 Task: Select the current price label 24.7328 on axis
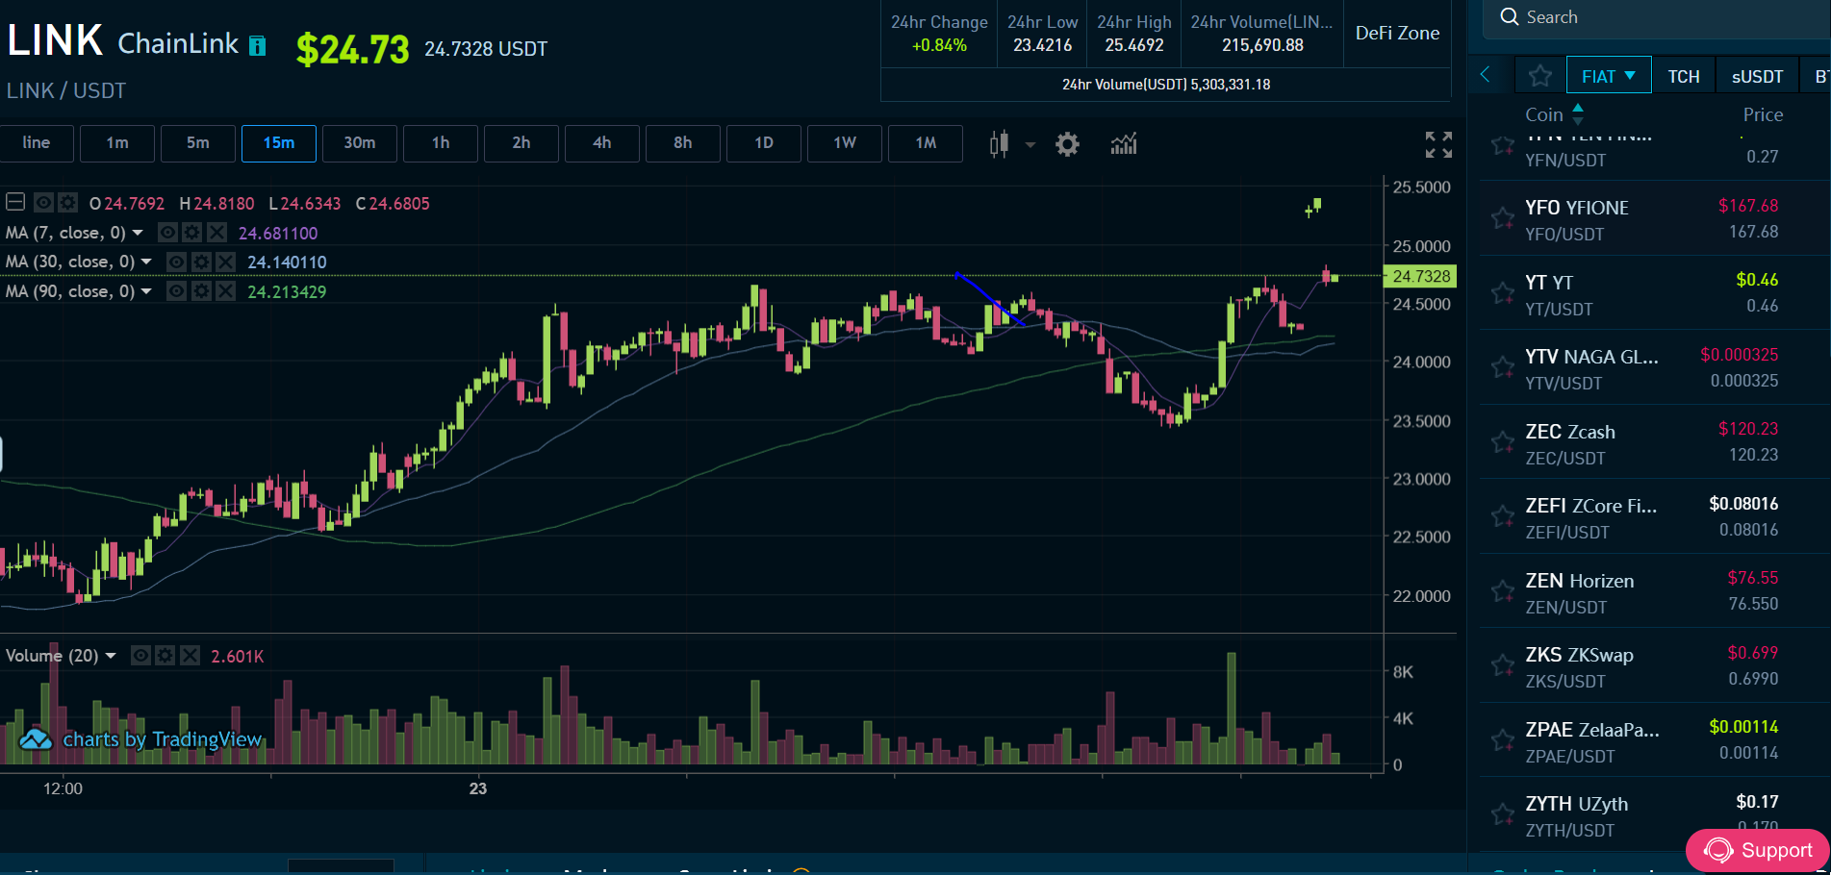coord(1420,276)
